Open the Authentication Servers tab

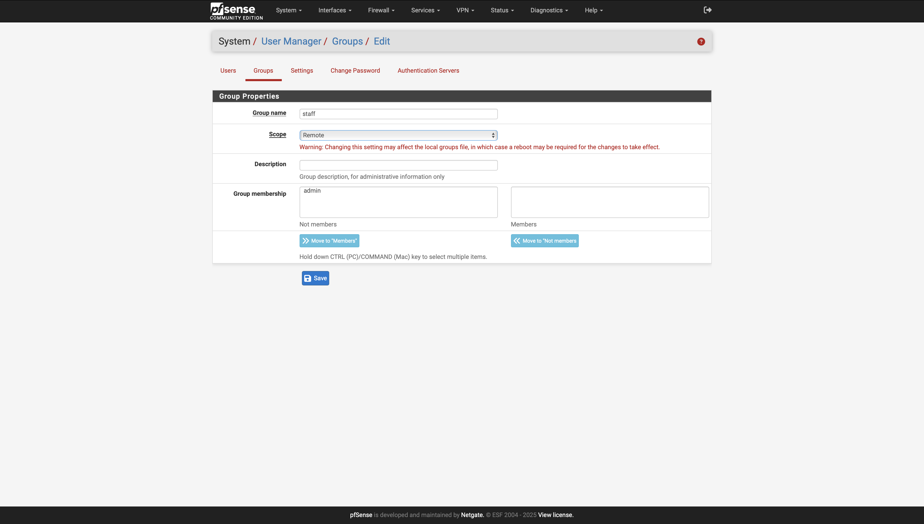[428, 71]
